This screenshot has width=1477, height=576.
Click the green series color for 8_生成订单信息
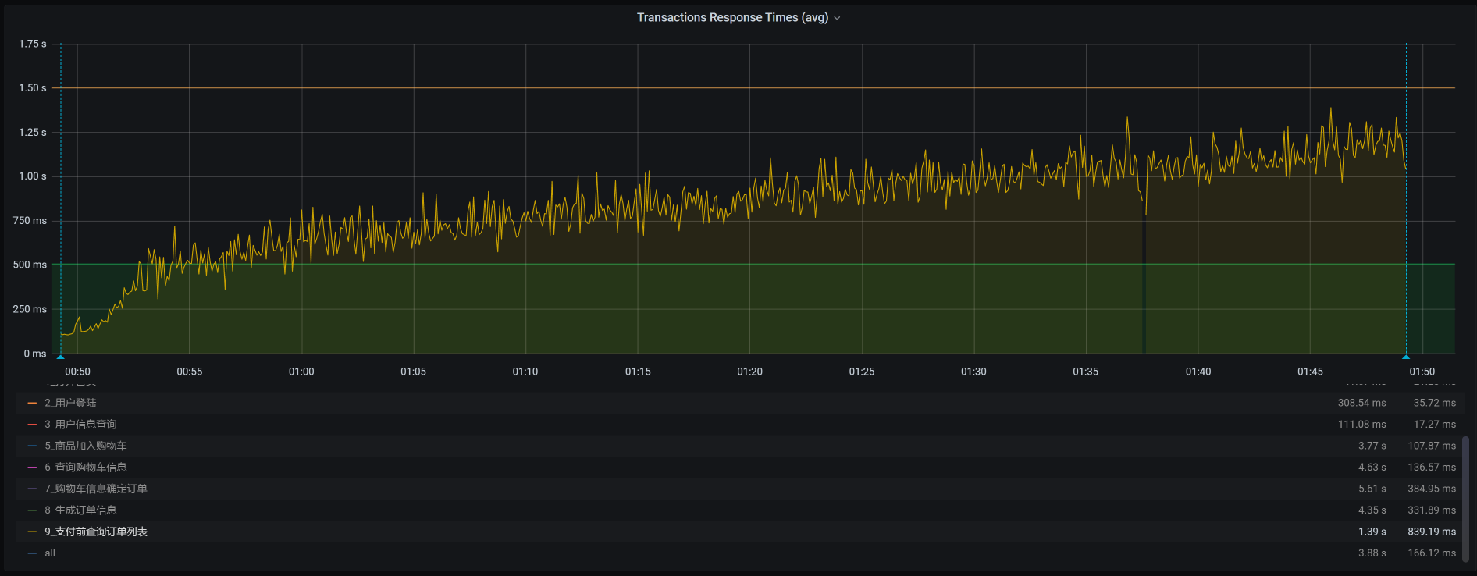coord(32,510)
